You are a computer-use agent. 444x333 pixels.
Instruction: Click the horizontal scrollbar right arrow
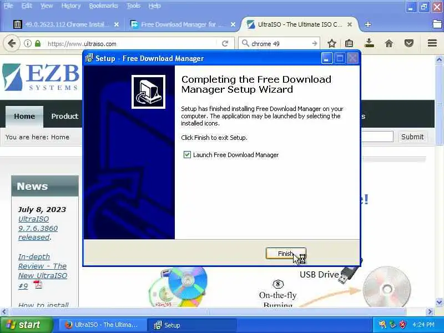tap(430, 312)
